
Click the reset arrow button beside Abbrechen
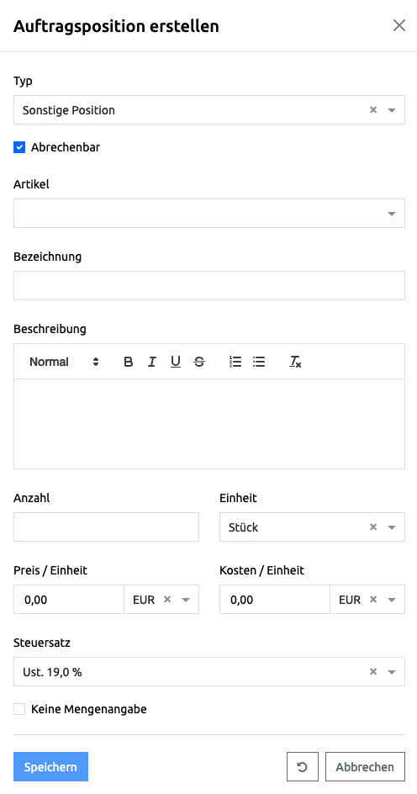(x=302, y=766)
